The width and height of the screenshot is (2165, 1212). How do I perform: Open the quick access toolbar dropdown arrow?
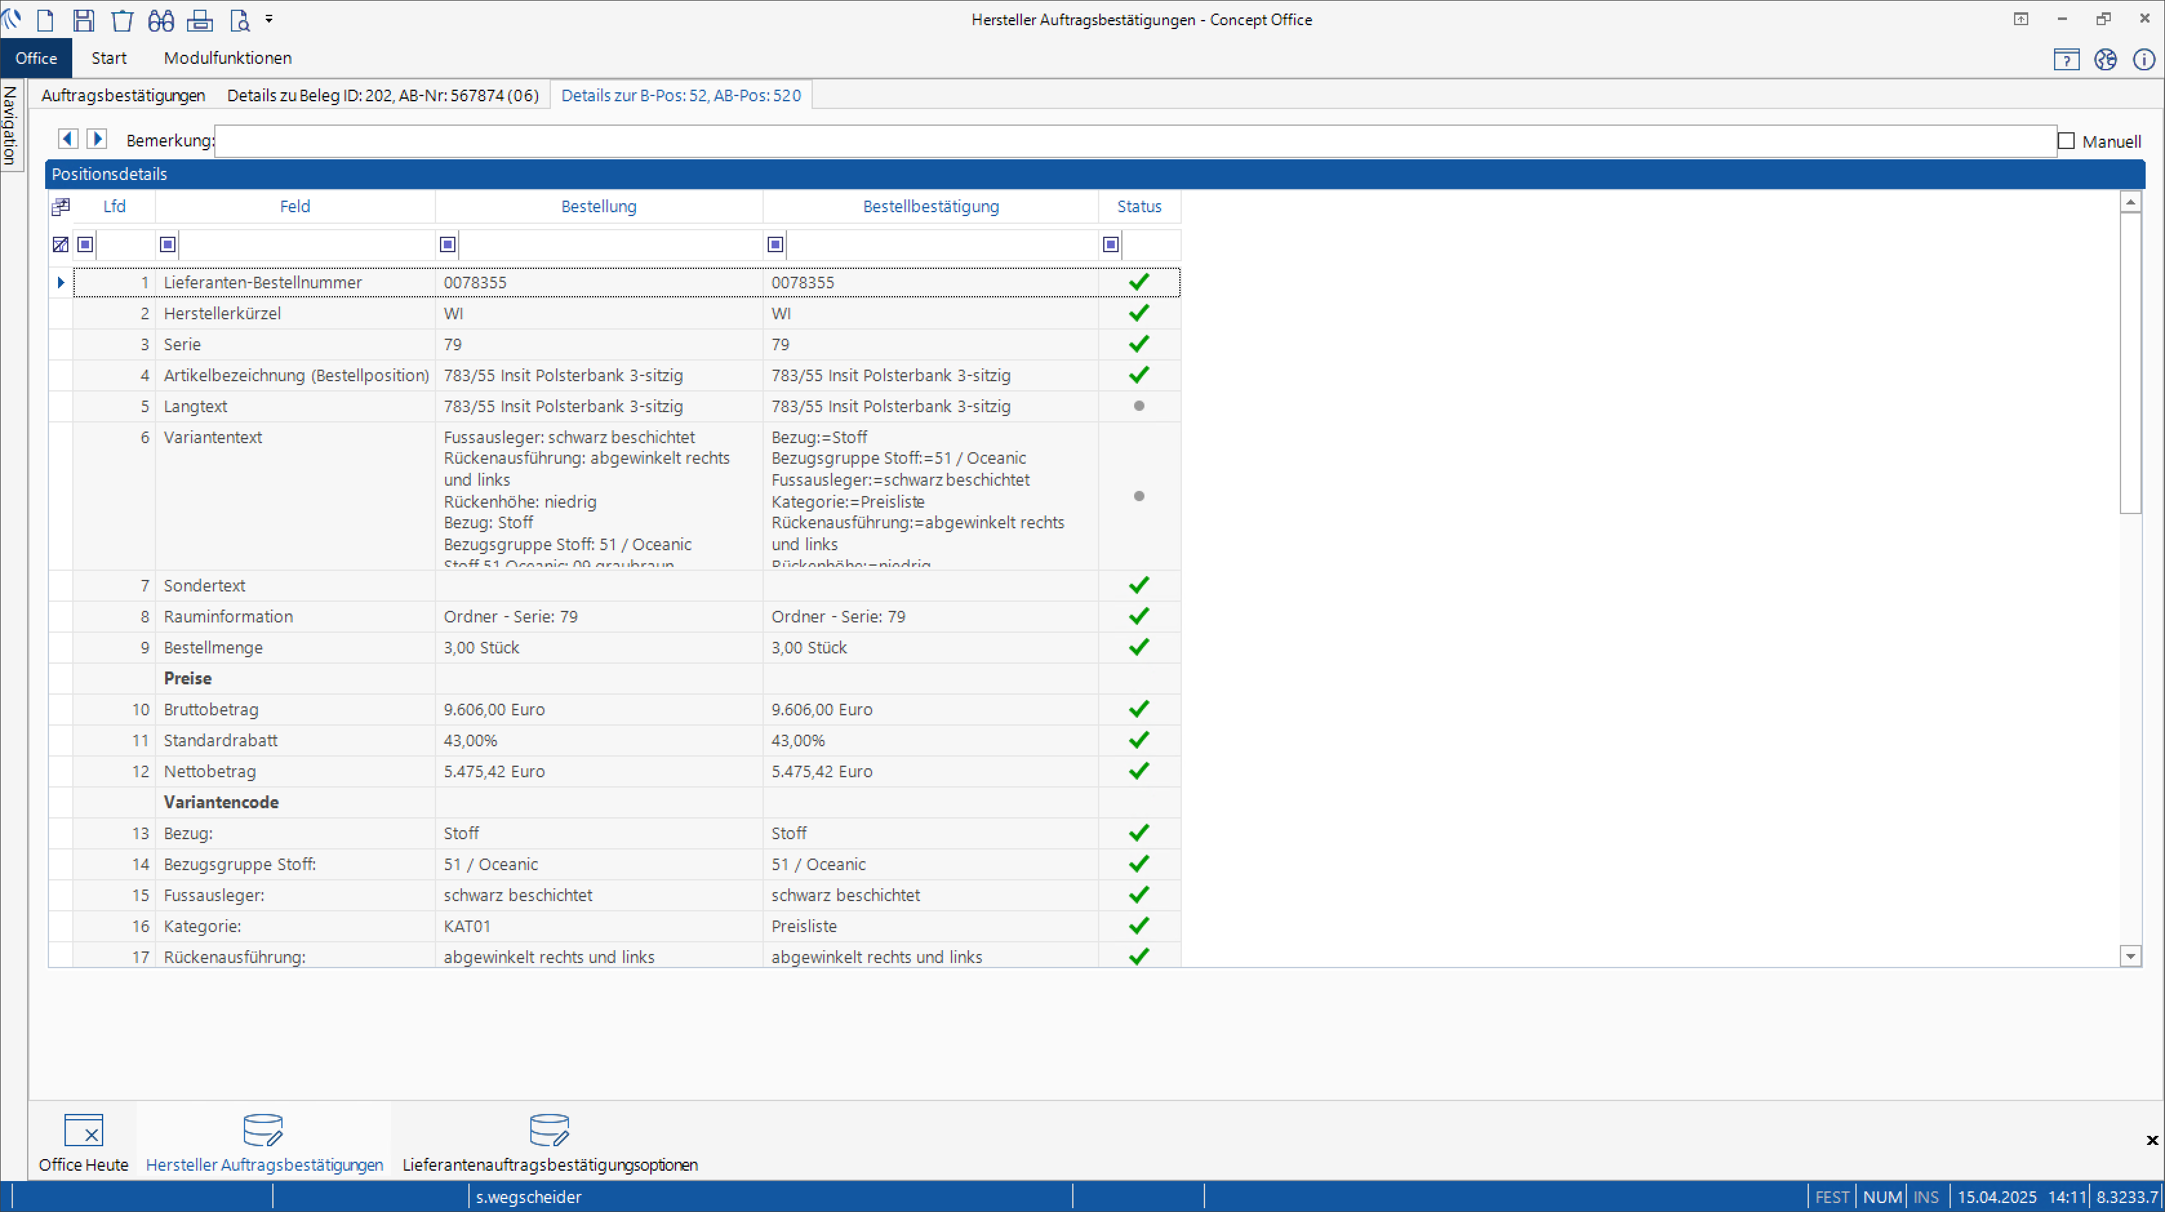coord(269,19)
